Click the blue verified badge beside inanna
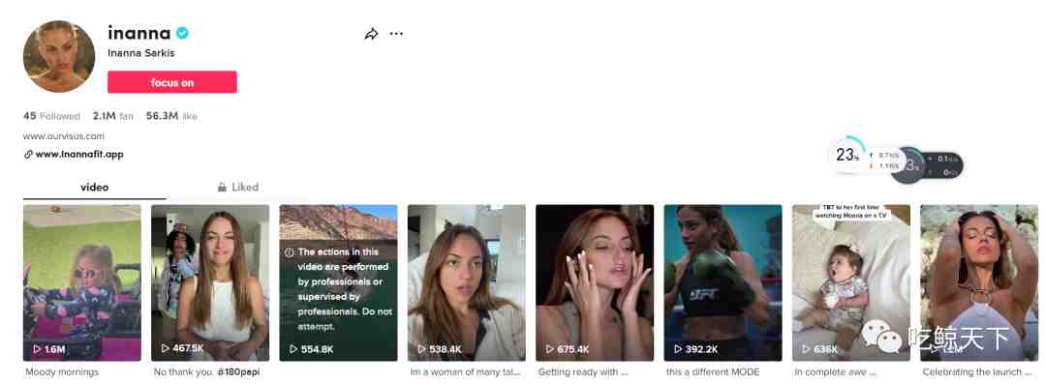Image resolution: width=1046 pixels, height=385 pixels. pos(182,33)
